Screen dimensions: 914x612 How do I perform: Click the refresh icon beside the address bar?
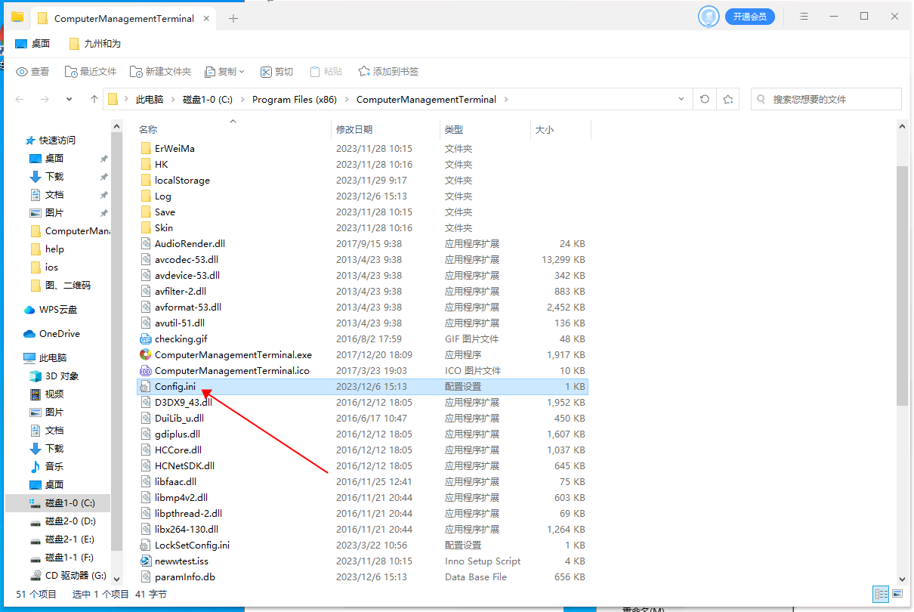[x=705, y=99]
